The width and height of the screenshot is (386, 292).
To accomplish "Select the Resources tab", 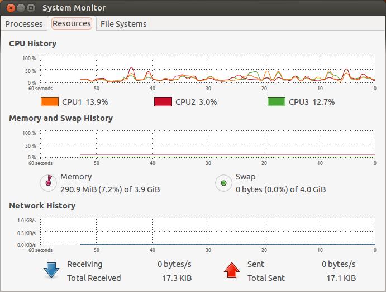I will point(72,23).
